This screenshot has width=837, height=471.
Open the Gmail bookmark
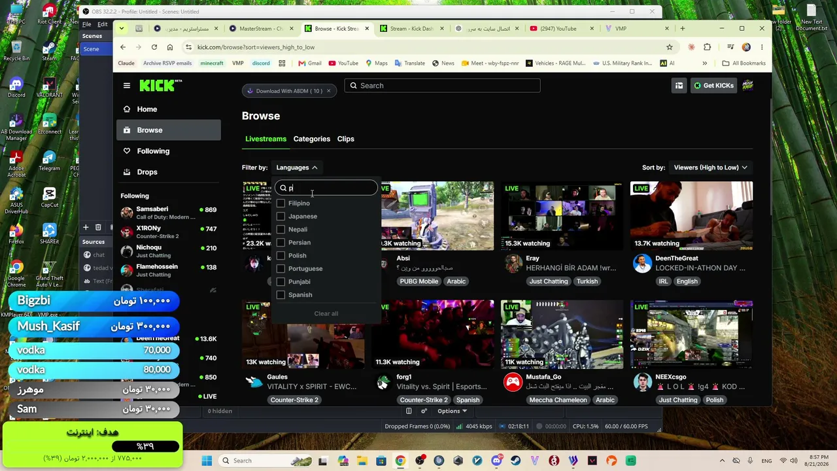(310, 63)
